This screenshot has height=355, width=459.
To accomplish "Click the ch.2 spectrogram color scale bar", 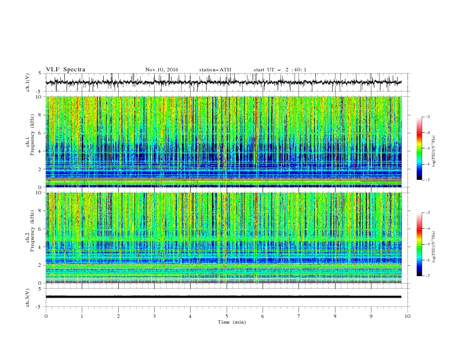I will (x=420, y=244).
